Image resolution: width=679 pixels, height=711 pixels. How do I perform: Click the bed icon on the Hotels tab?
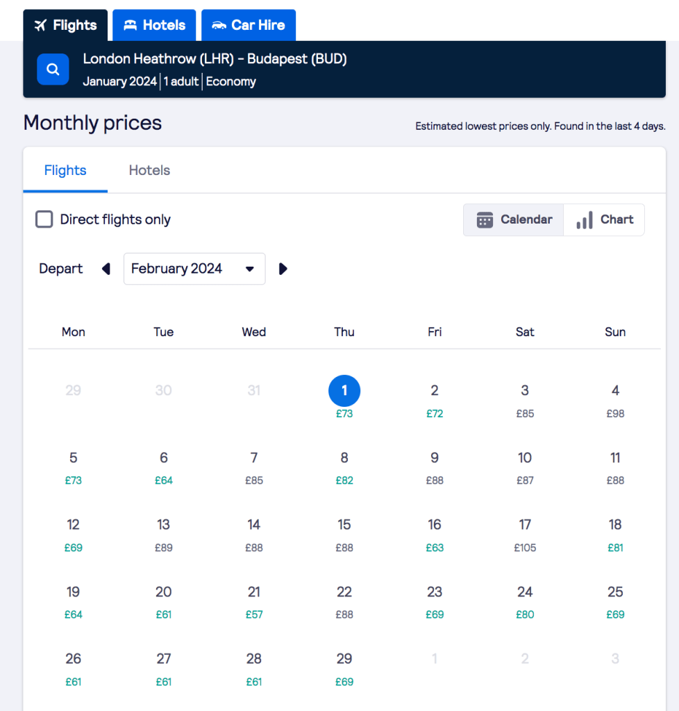pos(131,25)
